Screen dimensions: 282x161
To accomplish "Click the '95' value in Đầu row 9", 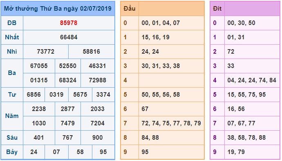I will (145, 152).
